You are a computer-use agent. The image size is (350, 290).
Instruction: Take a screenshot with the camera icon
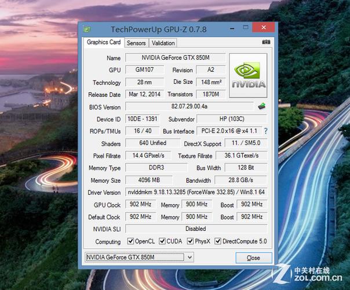(x=266, y=42)
